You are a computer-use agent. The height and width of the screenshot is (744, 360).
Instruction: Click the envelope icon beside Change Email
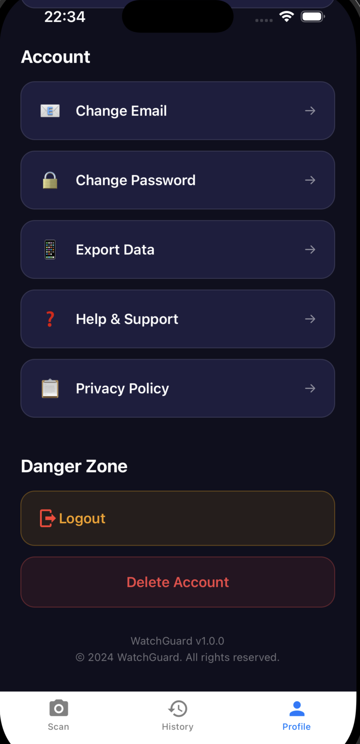tap(50, 111)
